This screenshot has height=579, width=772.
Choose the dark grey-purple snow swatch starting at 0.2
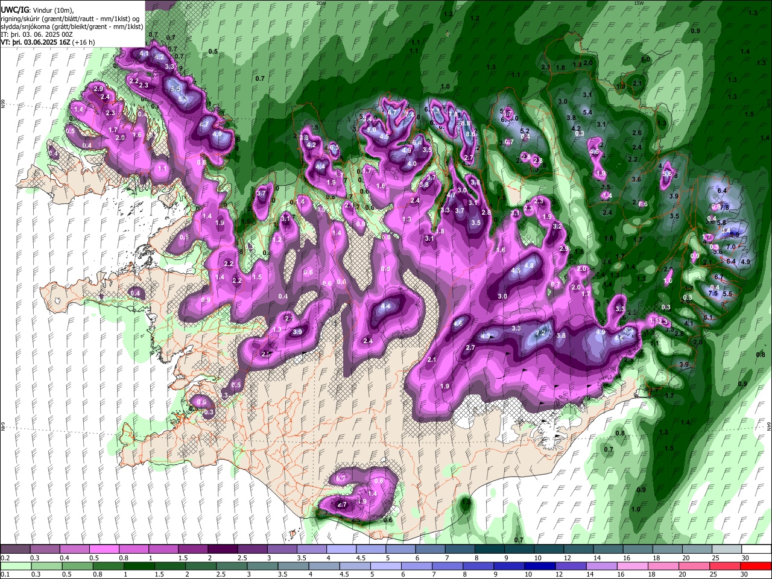pyautogui.click(x=15, y=549)
